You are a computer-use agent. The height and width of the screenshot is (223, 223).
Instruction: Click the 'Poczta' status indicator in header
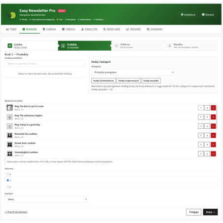[24, 20]
